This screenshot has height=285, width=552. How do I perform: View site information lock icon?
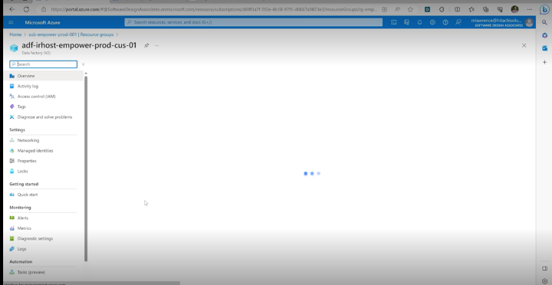point(44,9)
